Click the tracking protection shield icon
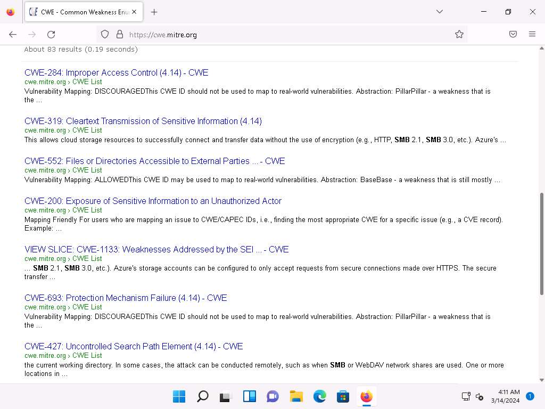Image resolution: width=545 pixels, height=409 pixels. [x=105, y=35]
